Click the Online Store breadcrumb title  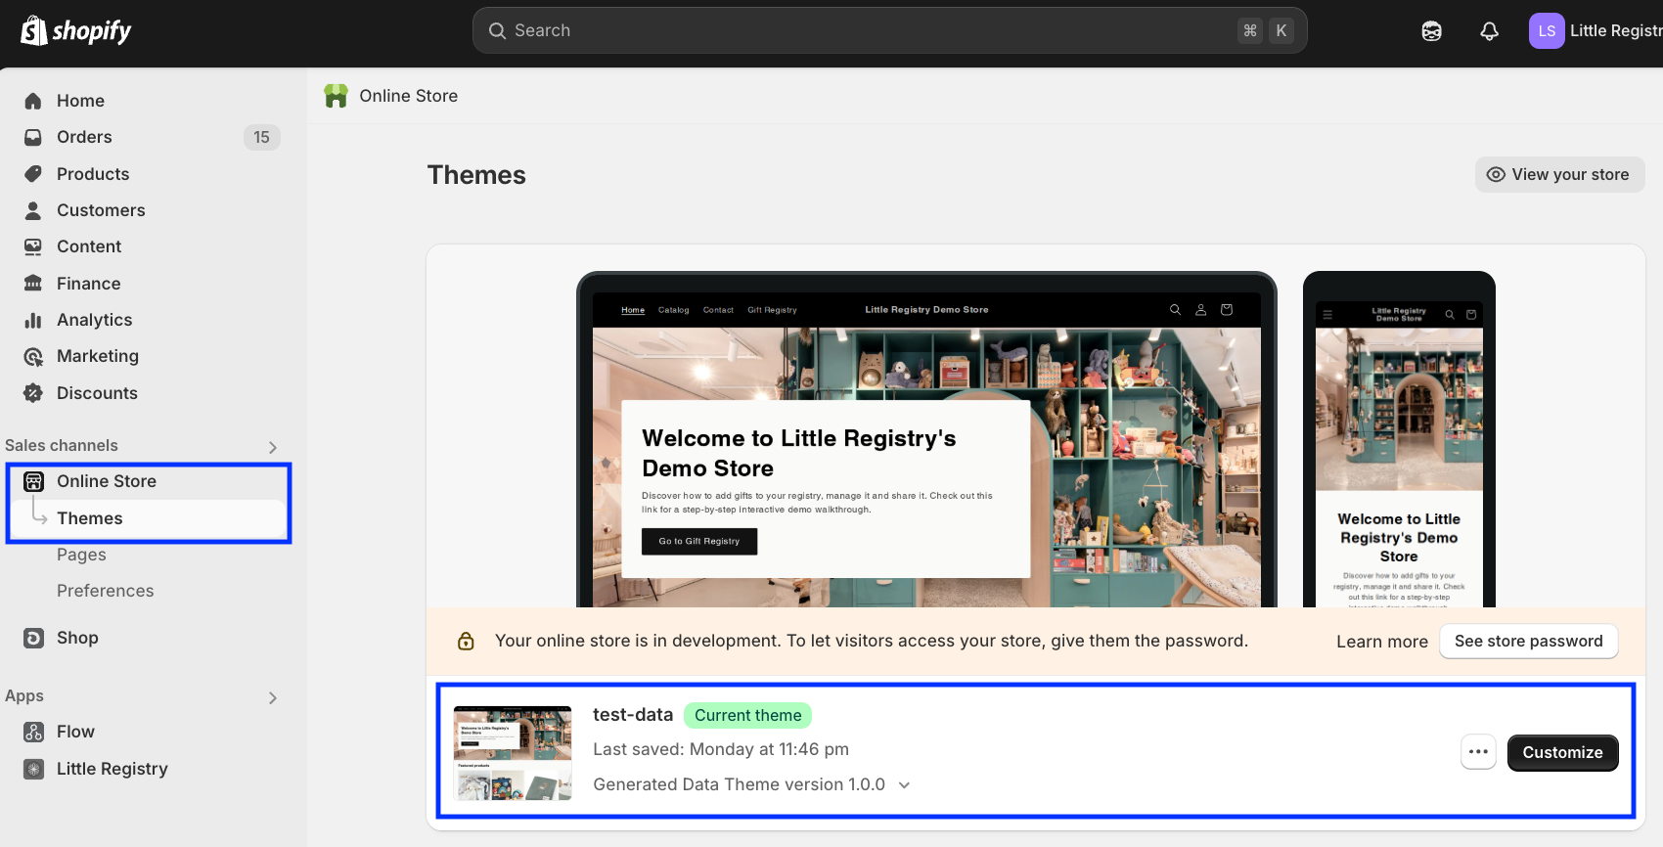pyautogui.click(x=408, y=96)
